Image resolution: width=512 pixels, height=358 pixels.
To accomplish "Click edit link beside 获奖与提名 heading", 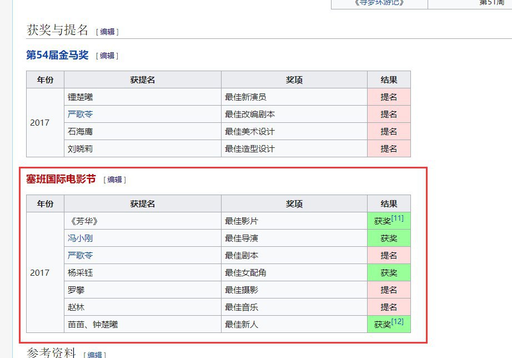I will point(107,32).
